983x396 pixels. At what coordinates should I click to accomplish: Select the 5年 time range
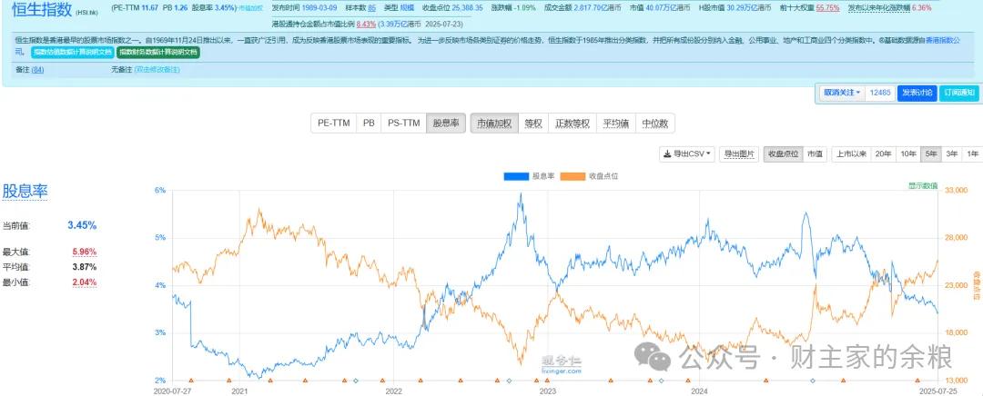(x=930, y=153)
